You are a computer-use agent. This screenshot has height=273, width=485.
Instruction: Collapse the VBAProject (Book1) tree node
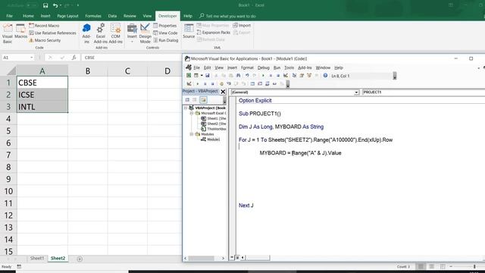[186, 108]
